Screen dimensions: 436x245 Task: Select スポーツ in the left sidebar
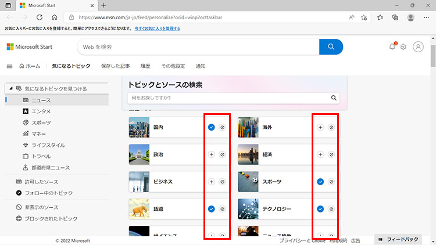[41, 123]
